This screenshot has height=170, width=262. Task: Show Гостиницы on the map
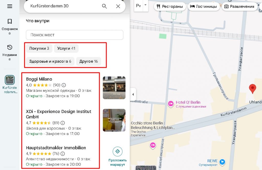tap(204, 6)
